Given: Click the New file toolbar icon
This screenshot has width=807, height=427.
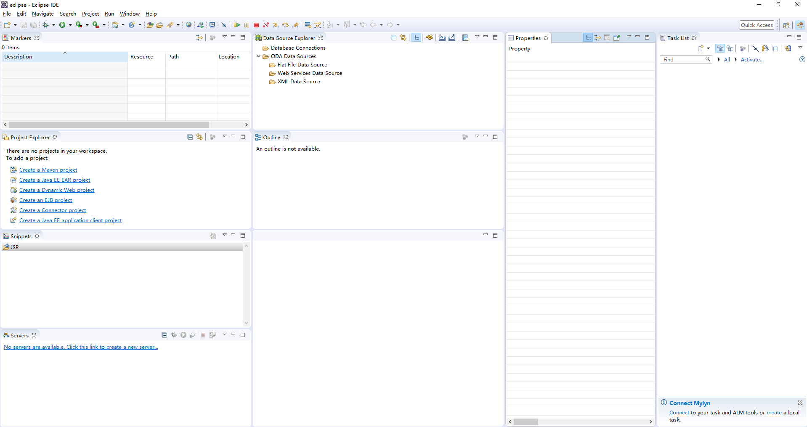Looking at the screenshot, I should 7,25.
